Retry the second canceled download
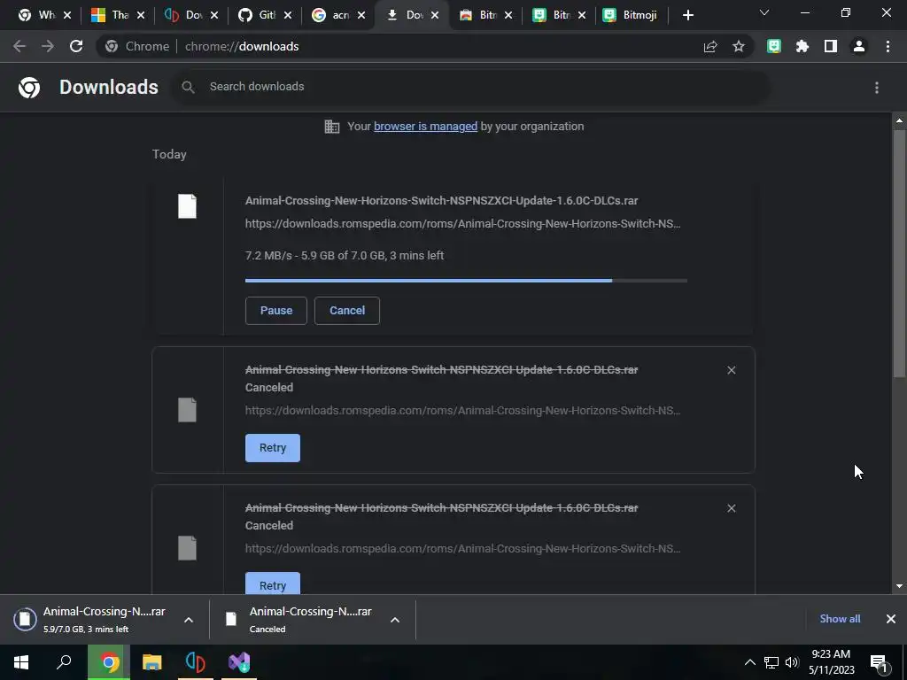 [273, 584]
